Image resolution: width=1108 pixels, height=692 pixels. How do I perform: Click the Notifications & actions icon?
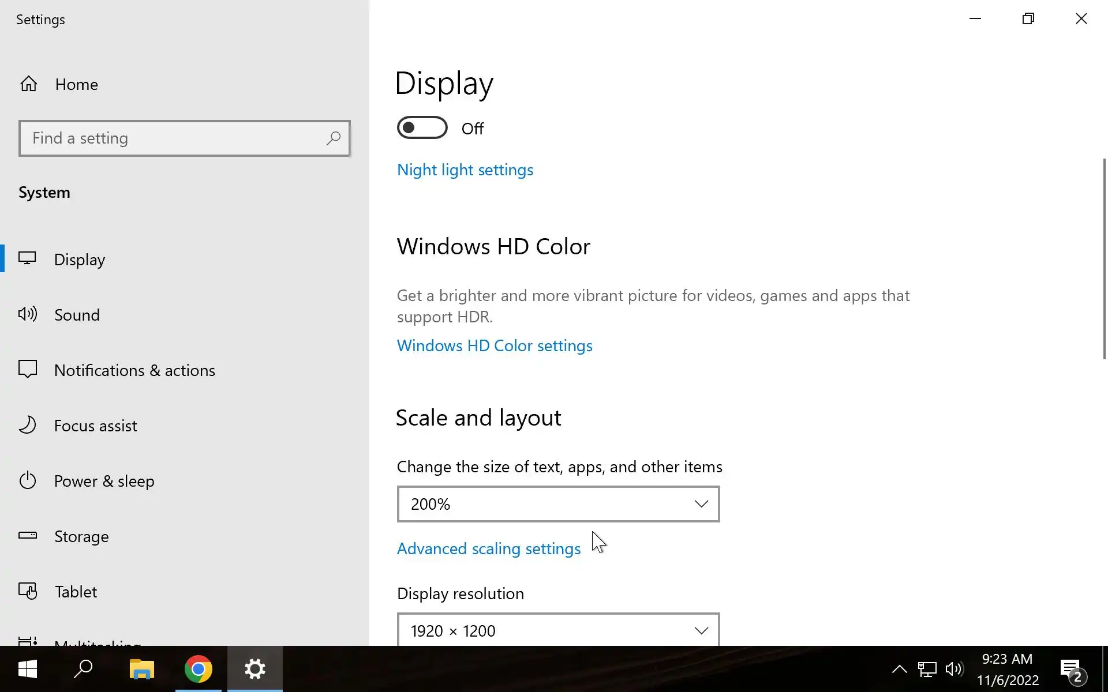[x=27, y=370]
